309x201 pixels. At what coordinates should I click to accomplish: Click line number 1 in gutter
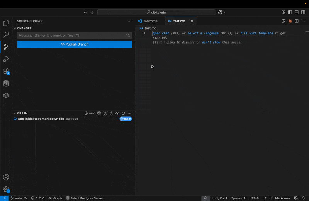144,33
